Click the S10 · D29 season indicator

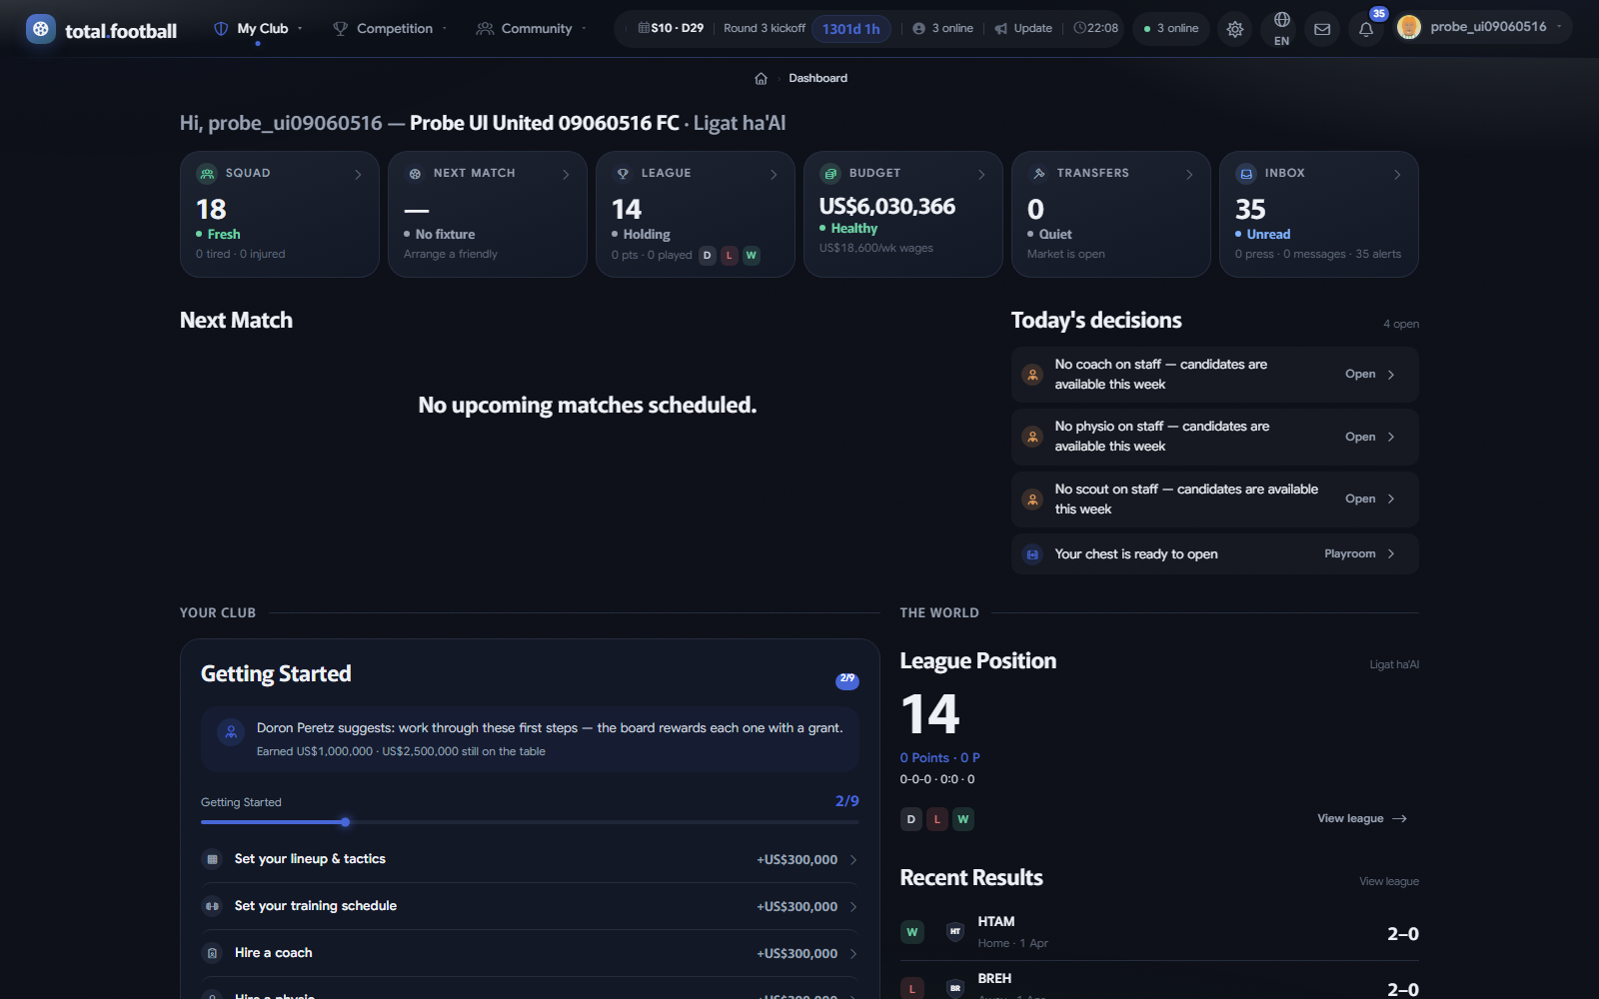[671, 28]
